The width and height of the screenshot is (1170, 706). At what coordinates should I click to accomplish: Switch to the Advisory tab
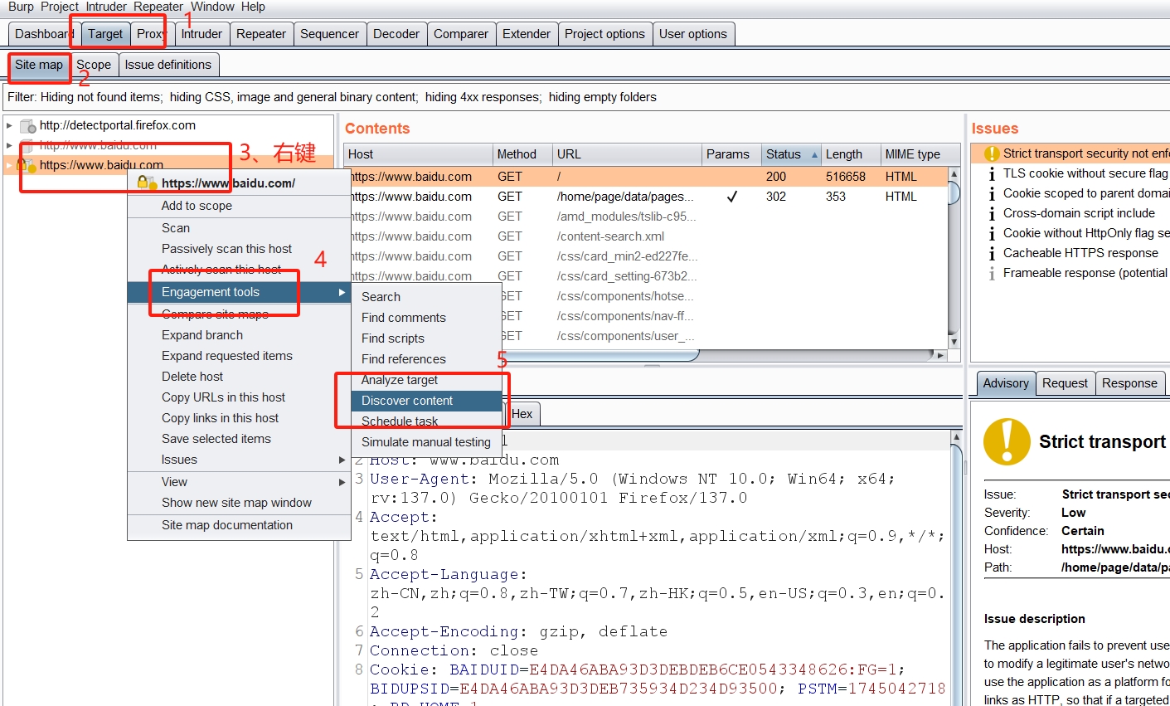coord(1006,383)
